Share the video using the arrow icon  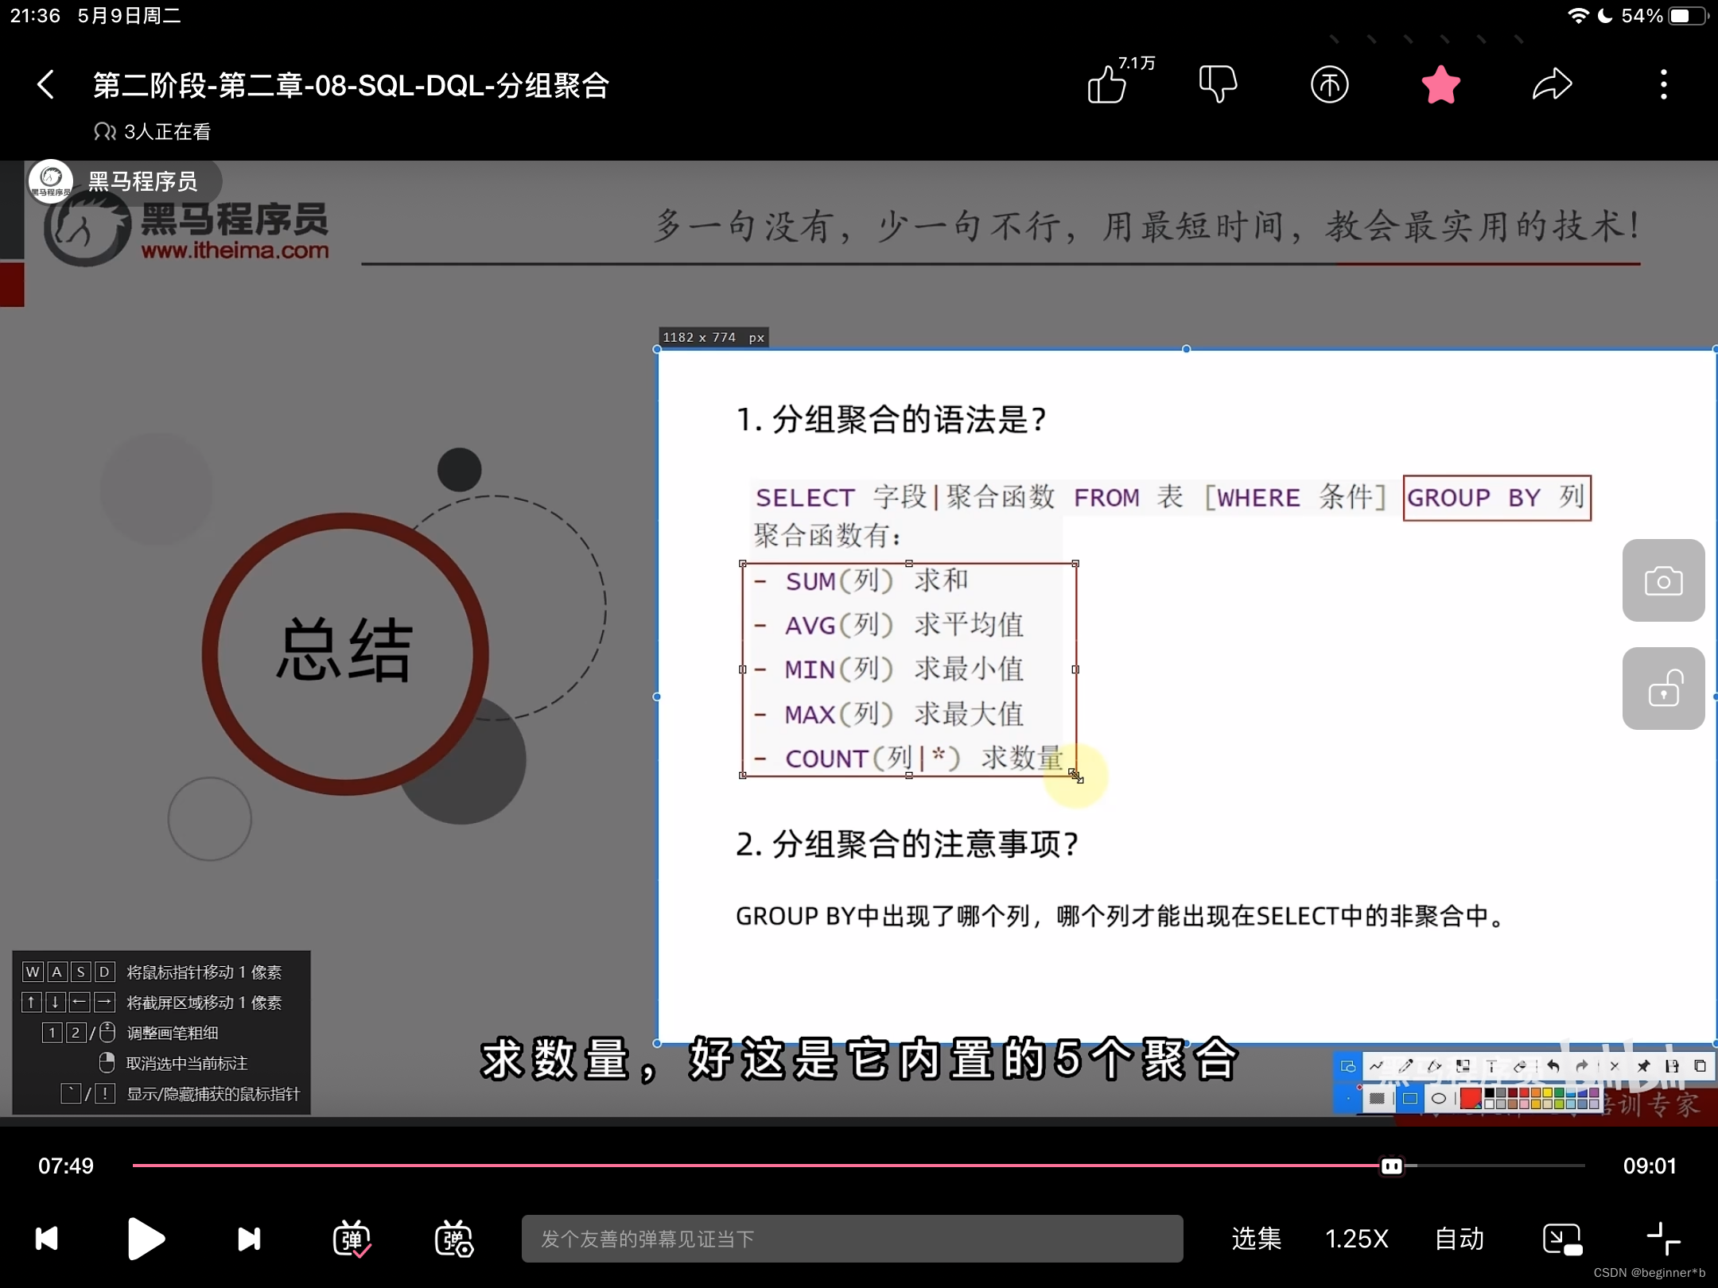[x=1552, y=84]
